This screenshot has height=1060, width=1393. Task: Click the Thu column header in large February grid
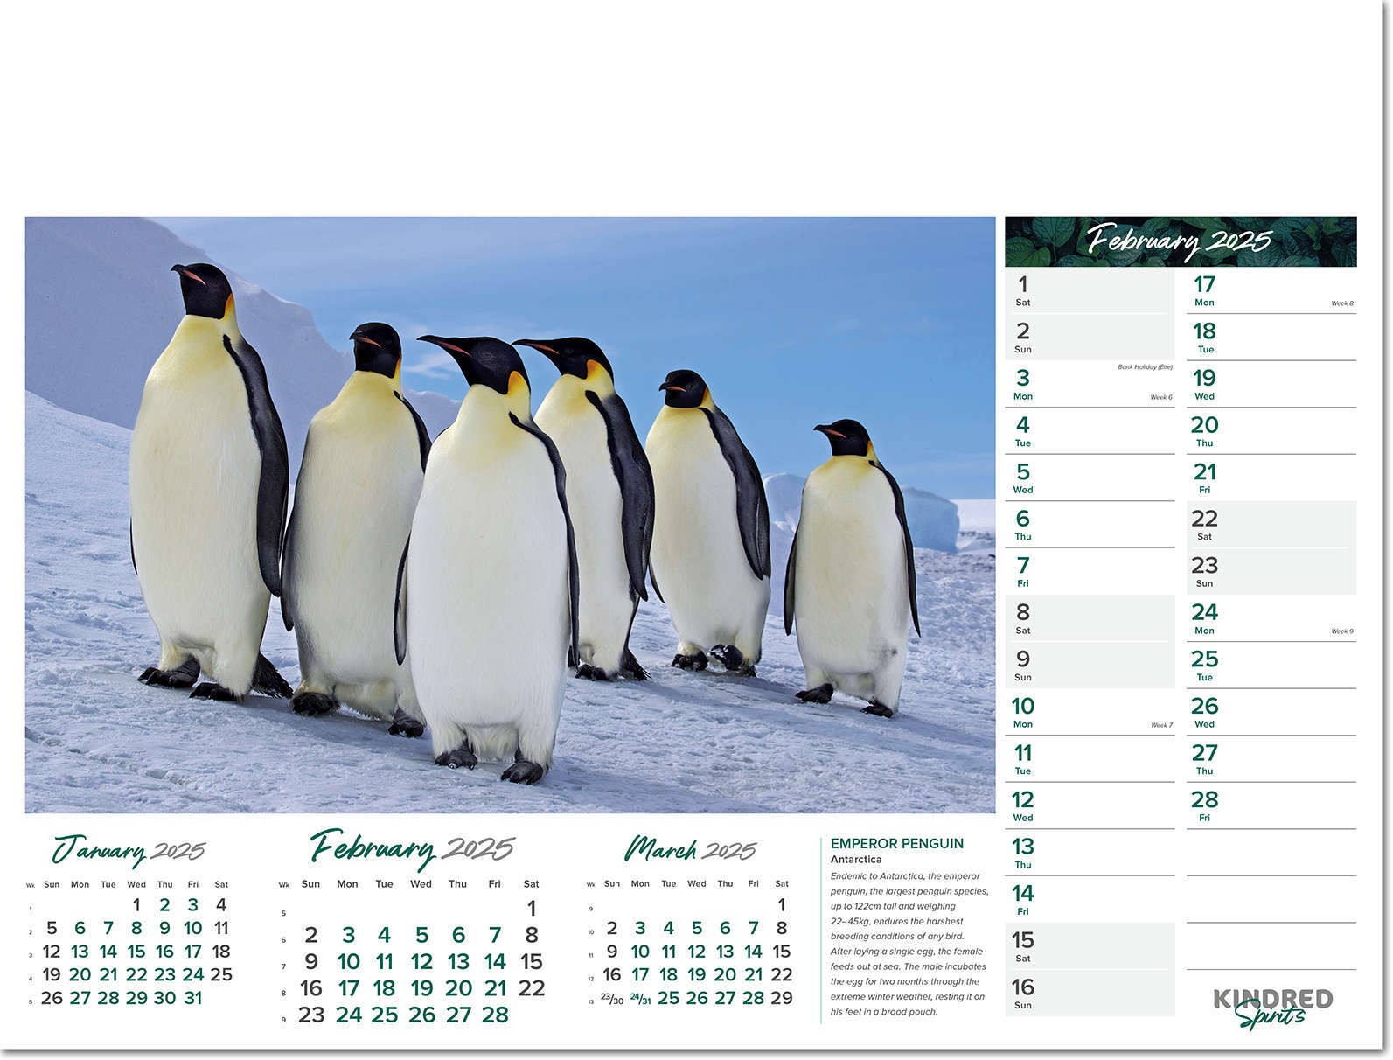[457, 884]
